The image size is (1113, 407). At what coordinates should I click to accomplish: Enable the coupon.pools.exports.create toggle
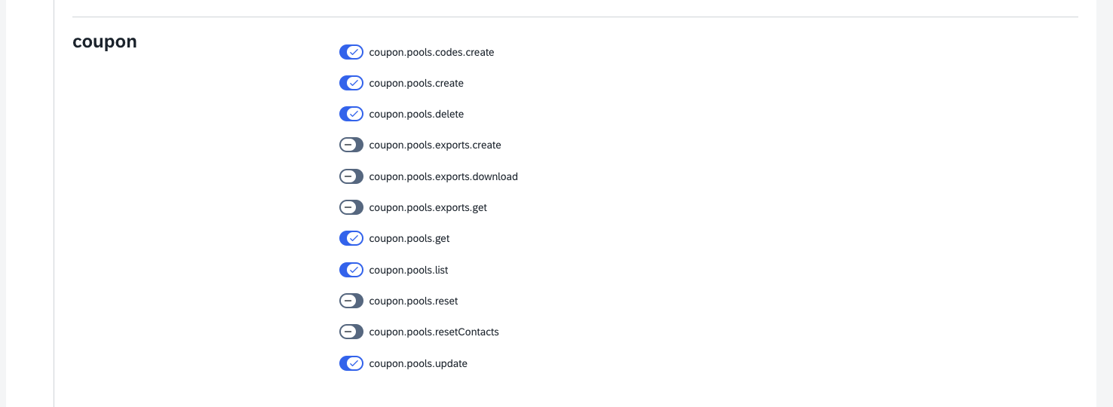(x=351, y=145)
